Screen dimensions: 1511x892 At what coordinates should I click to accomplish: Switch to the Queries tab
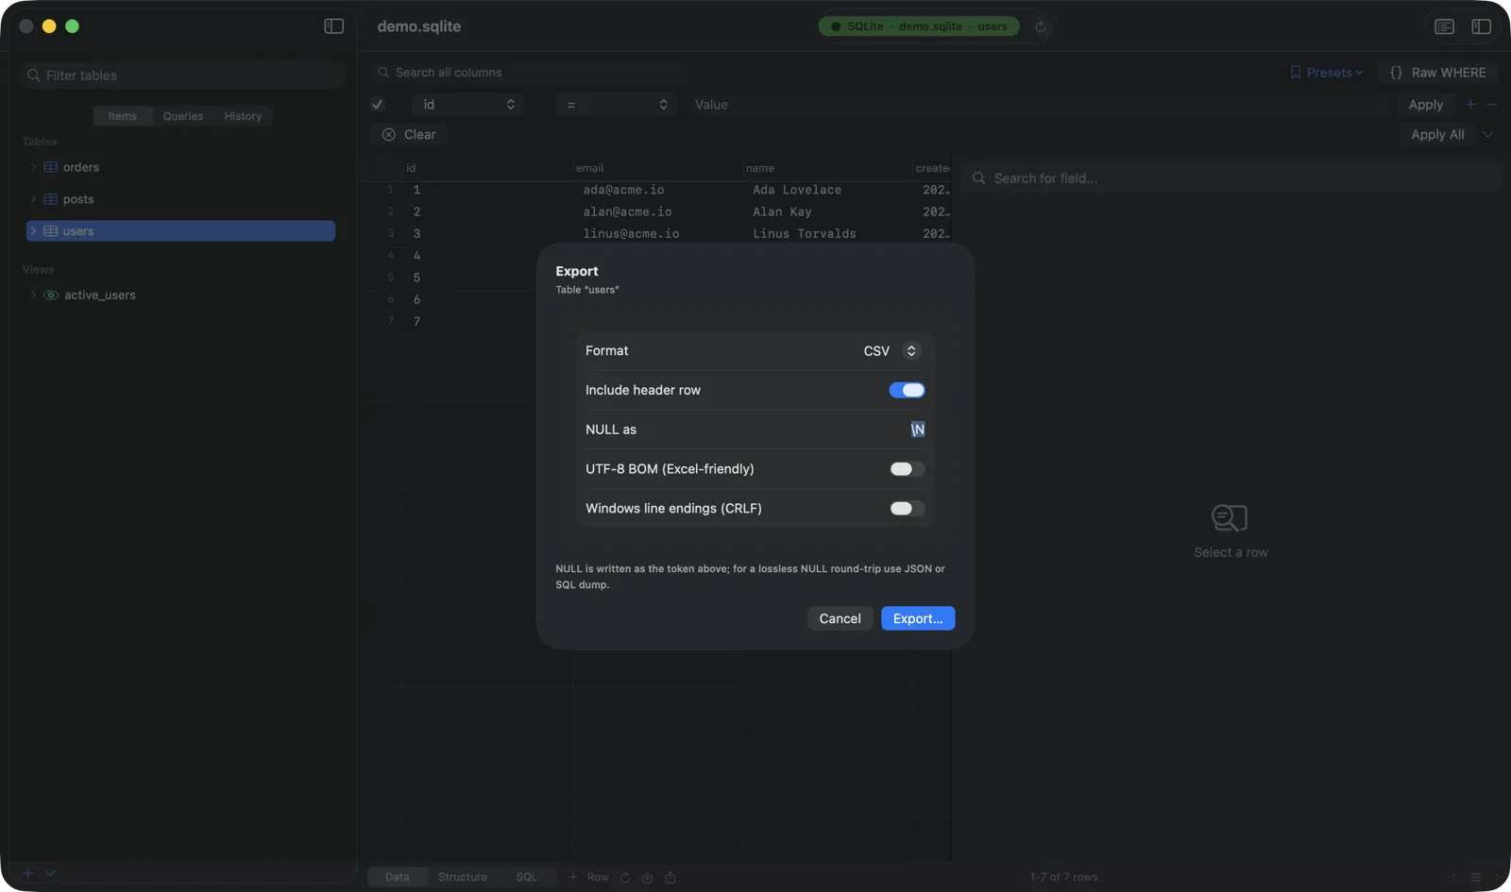pyautogui.click(x=183, y=116)
